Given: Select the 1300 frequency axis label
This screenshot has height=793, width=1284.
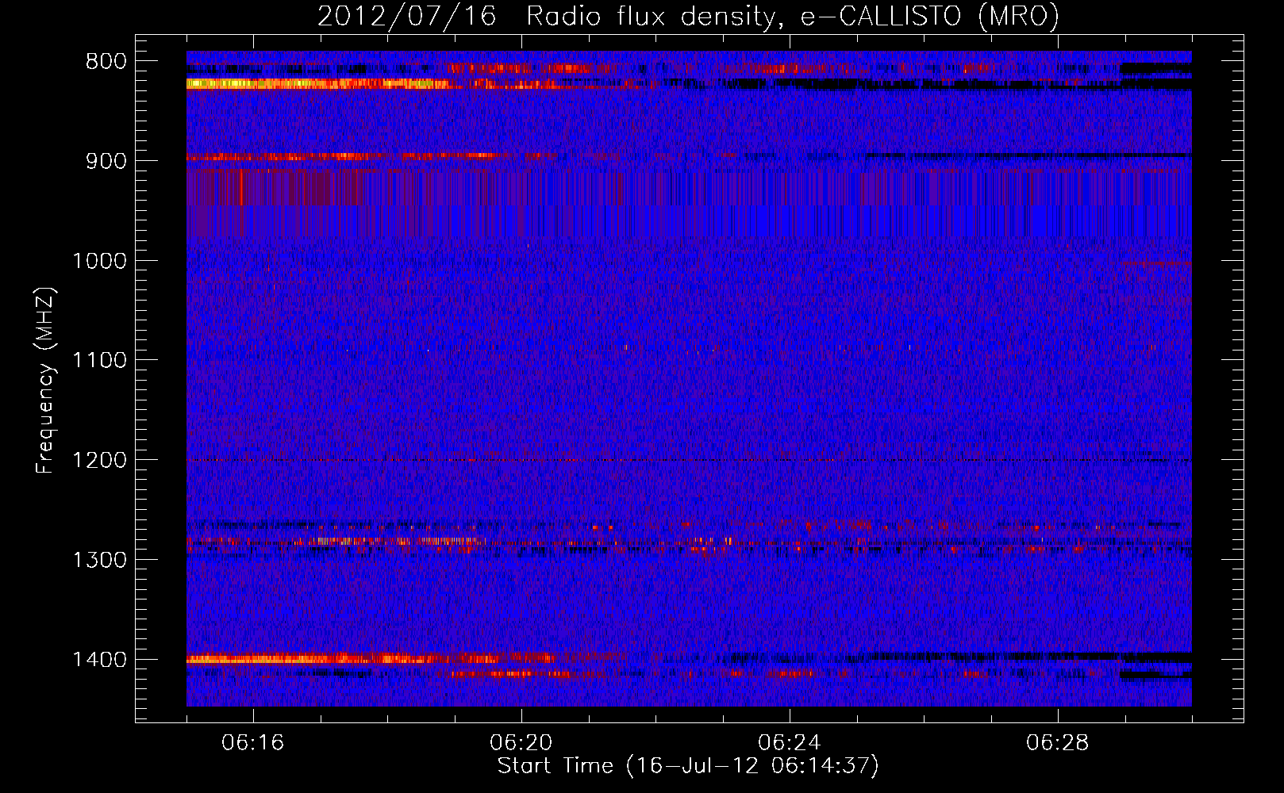Looking at the screenshot, I should pyautogui.click(x=99, y=561).
